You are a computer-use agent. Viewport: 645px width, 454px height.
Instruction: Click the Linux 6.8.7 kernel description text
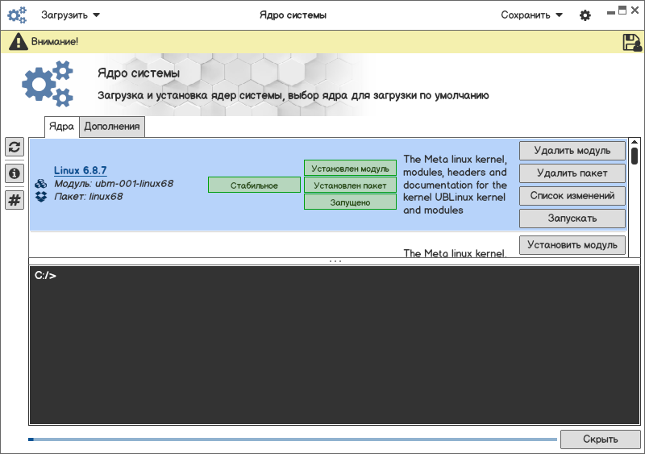(455, 185)
